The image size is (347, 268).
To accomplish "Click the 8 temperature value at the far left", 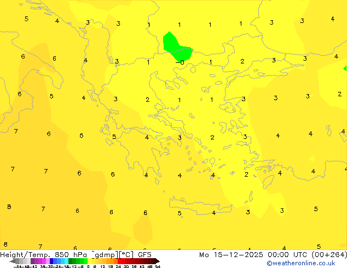I will pyautogui.click(x=9, y=207).
